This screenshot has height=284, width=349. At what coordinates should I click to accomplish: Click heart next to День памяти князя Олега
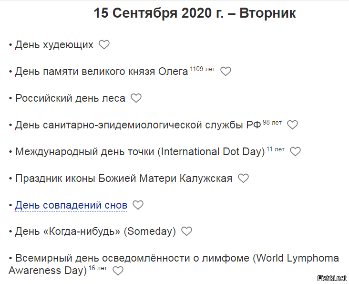pos(226,72)
